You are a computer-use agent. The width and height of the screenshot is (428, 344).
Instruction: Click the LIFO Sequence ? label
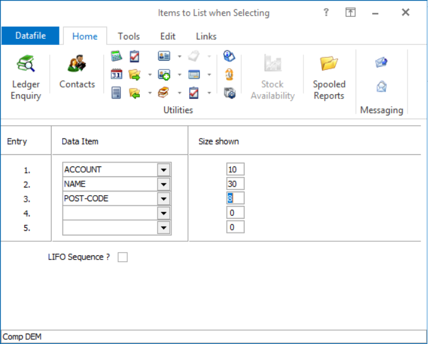(x=79, y=257)
